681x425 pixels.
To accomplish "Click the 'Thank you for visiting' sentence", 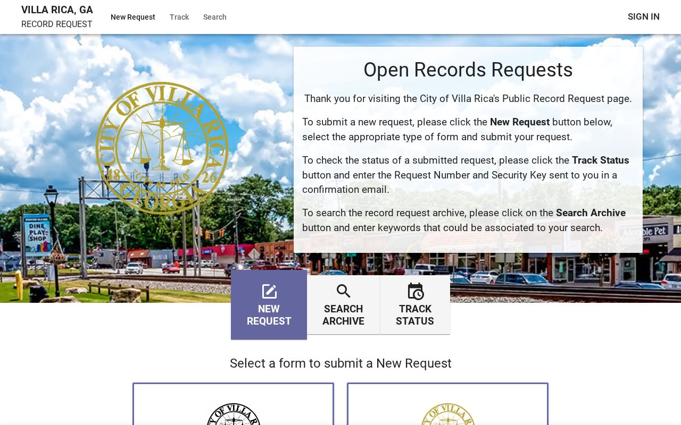I will click(x=468, y=99).
